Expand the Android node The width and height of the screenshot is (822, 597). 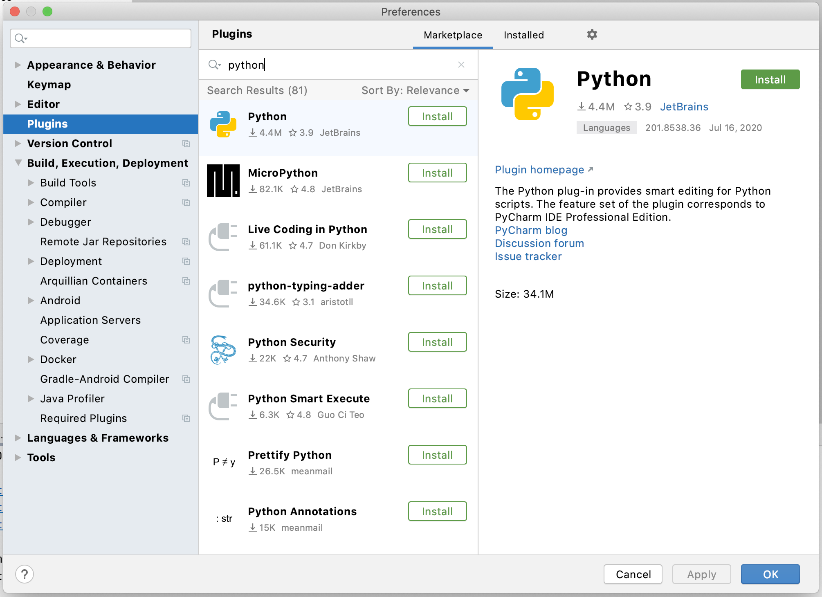(31, 301)
